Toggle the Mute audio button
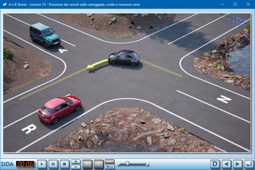 pos(110,167)
